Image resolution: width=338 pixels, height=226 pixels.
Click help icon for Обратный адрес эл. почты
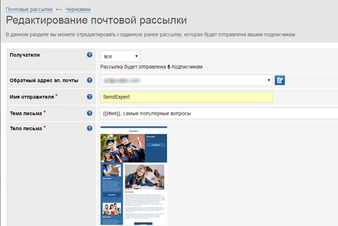coord(89,81)
